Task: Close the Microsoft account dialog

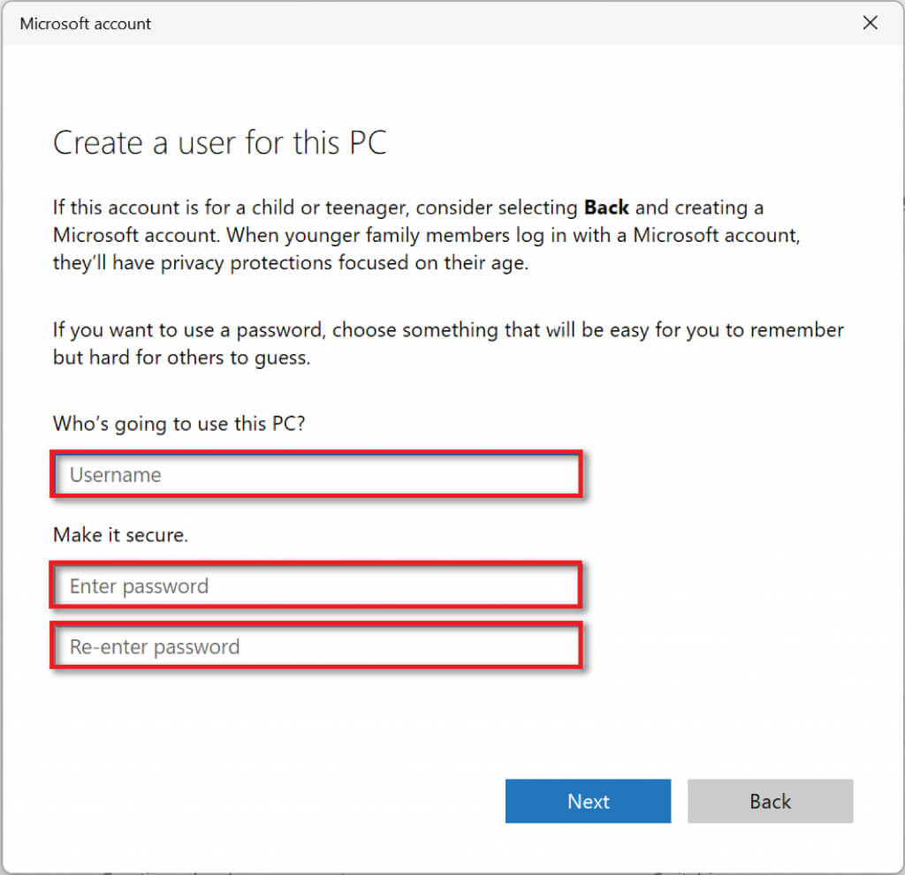Action: click(x=871, y=24)
